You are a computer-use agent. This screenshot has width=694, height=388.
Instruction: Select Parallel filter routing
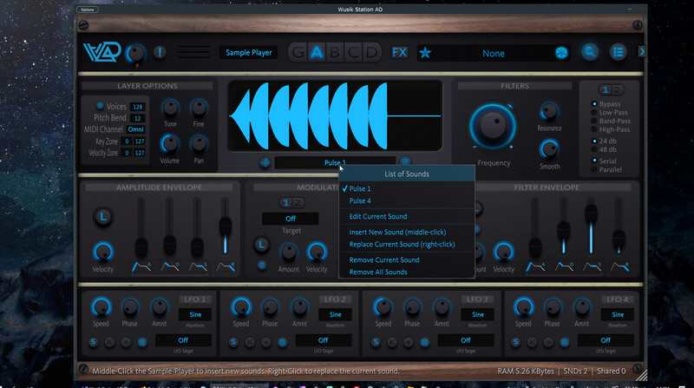pyautogui.click(x=594, y=169)
